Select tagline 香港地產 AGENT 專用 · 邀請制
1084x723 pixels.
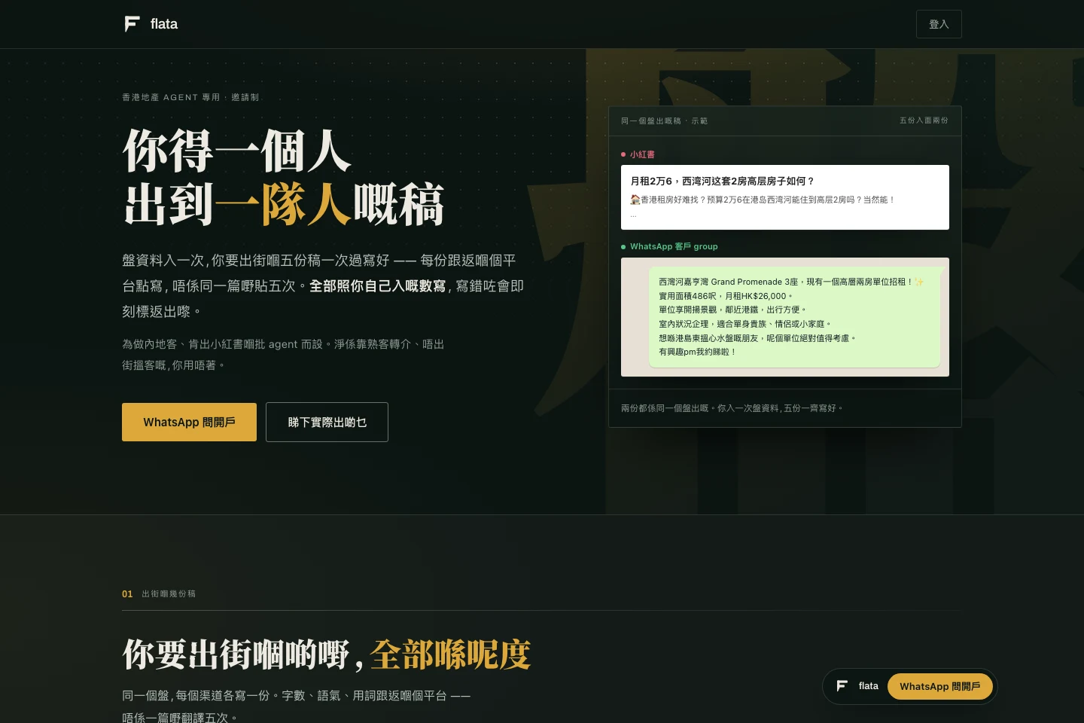190,97
